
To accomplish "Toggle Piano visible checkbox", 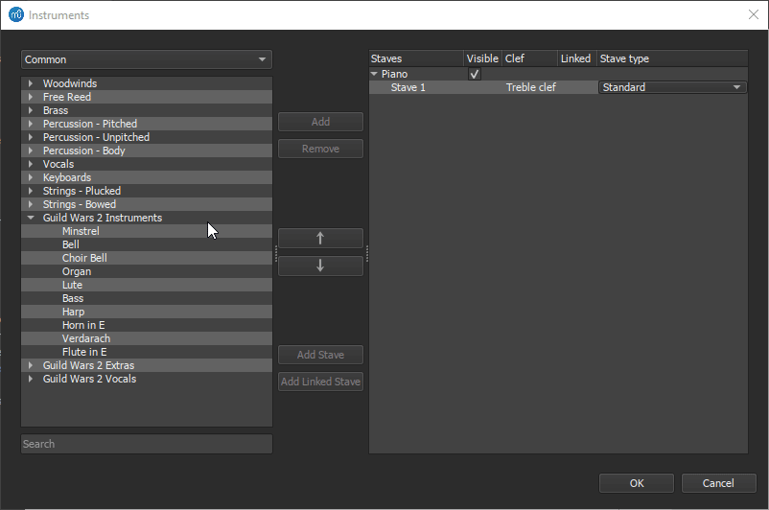I will click(475, 74).
